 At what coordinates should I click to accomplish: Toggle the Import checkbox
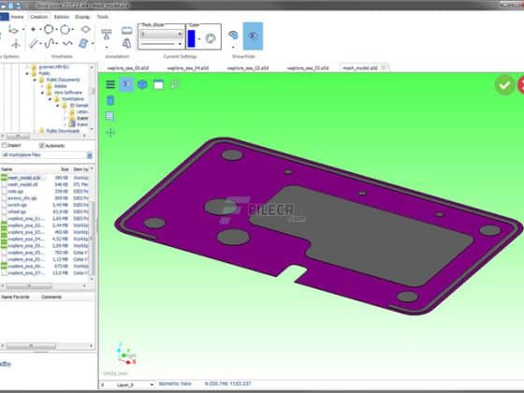click(4, 145)
